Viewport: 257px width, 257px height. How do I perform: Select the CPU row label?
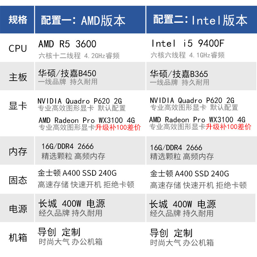(18, 49)
